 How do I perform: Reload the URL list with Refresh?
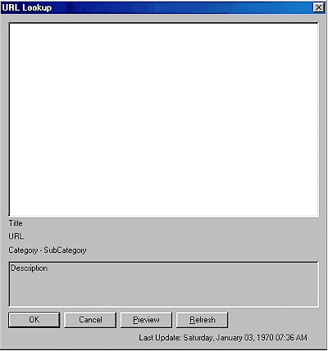pyautogui.click(x=203, y=320)
